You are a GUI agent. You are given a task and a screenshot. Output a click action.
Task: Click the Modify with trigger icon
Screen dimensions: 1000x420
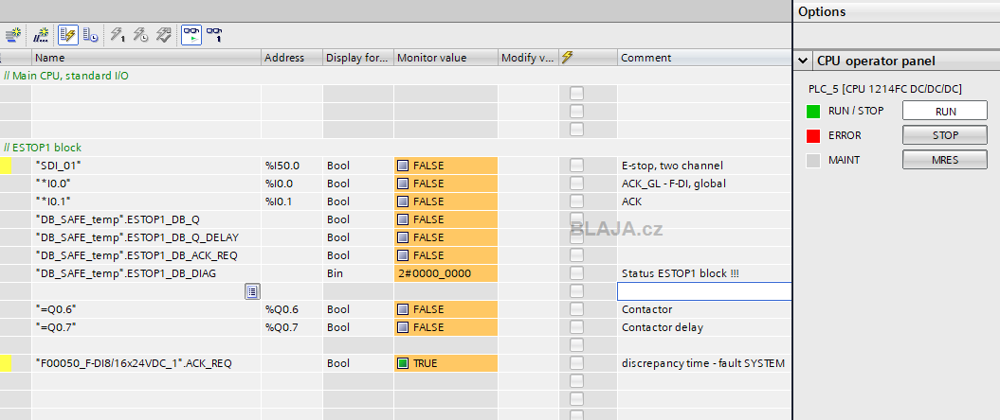coord(141,35)
